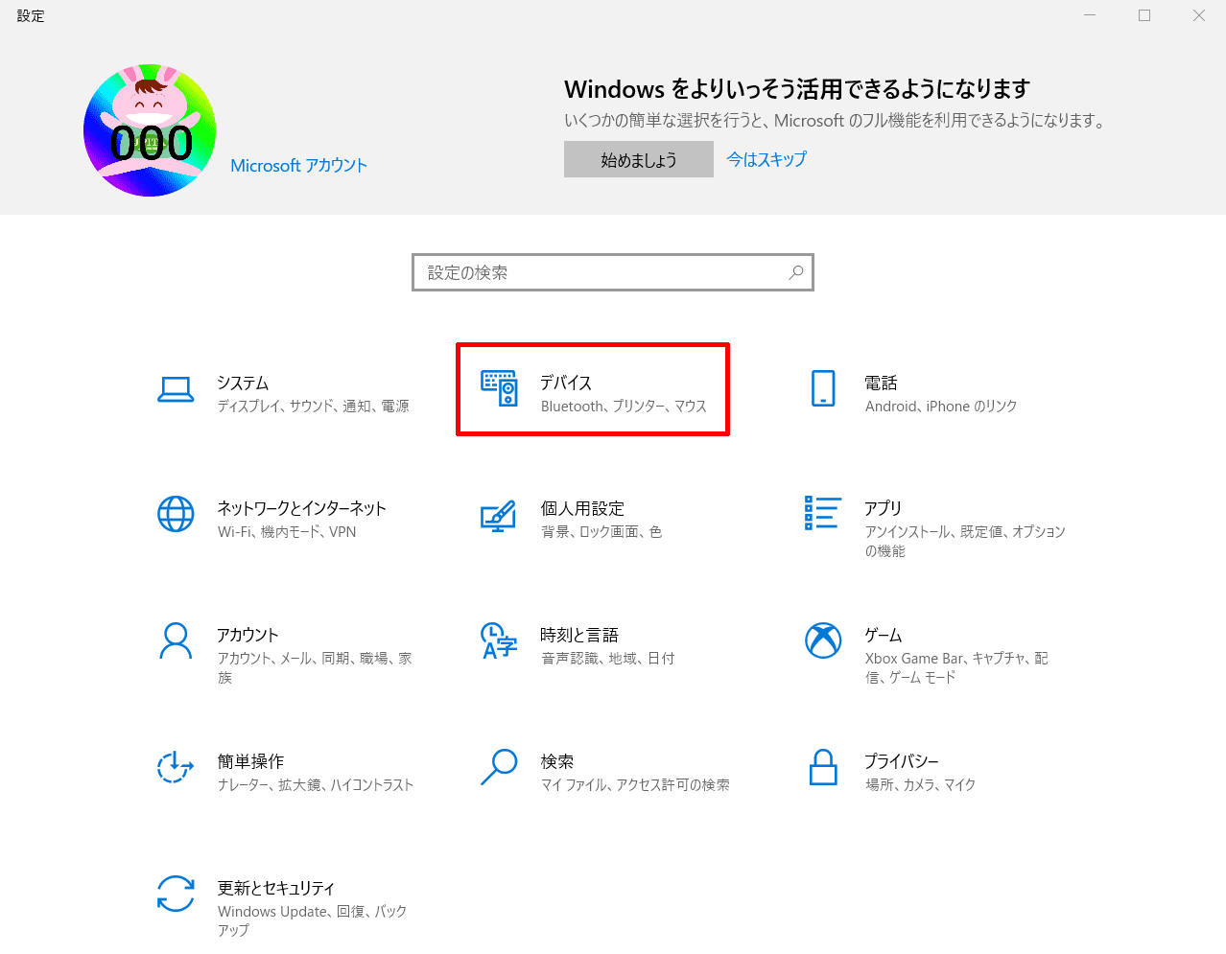Viewport: 1226px width, 954px height.
Task: Click the 今はスキップ link
Action: 766,159
